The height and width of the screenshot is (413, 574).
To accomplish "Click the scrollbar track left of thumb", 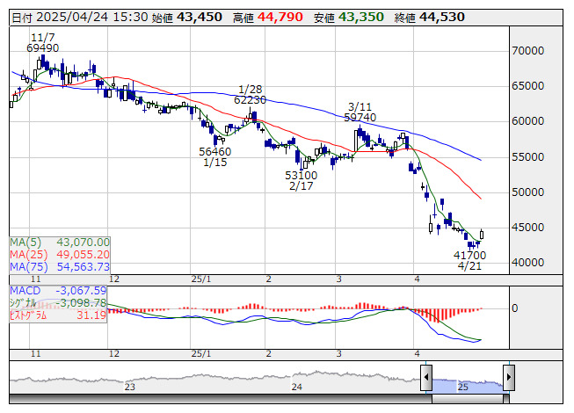I will (221, 399).
